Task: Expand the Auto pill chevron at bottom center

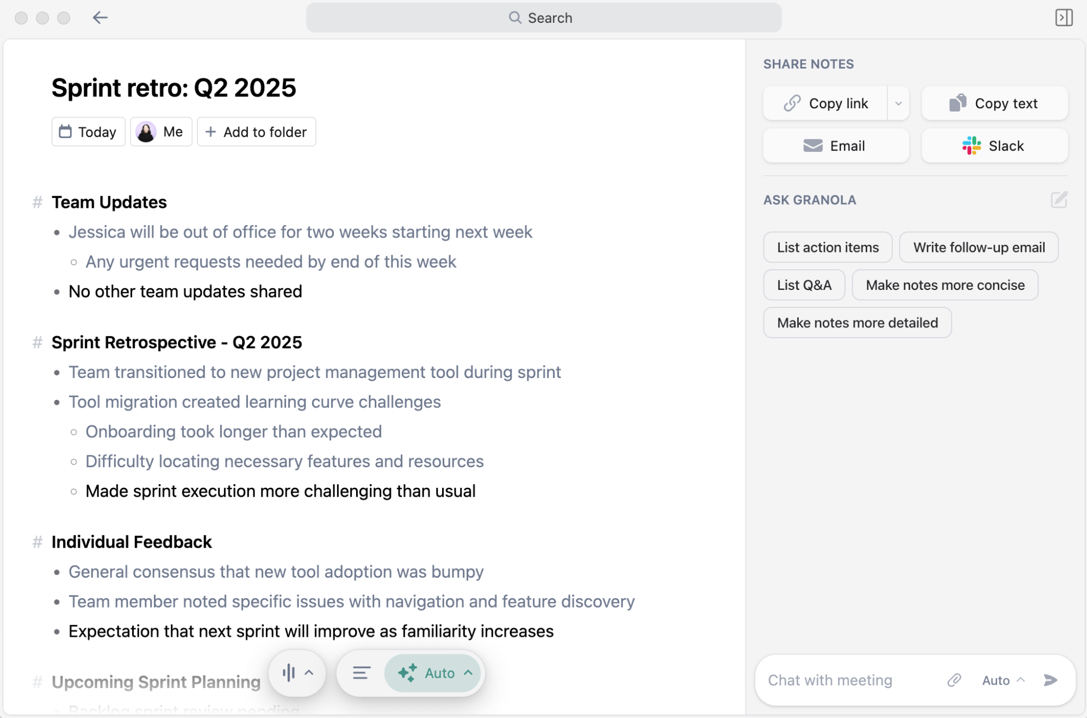Action: point(467,673)
